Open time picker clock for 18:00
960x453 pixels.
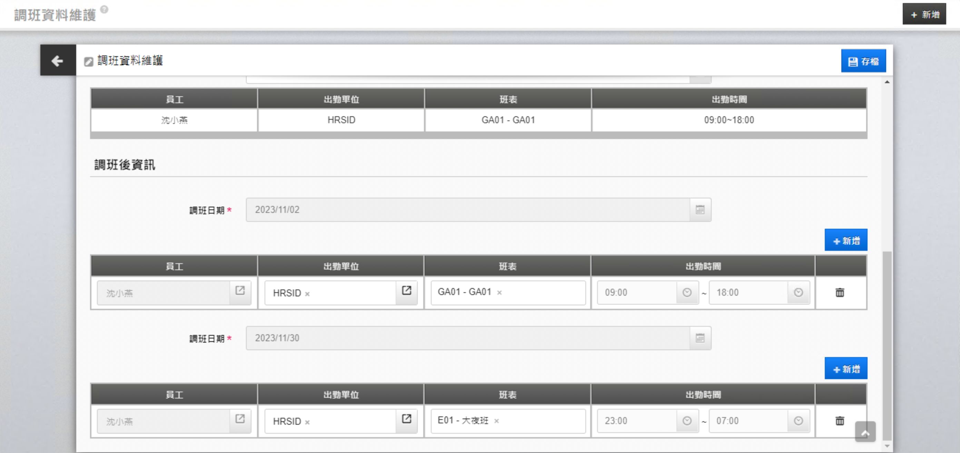click(x=798, y=293)
